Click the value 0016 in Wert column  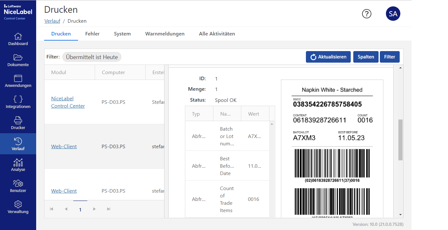pos(253,199)
